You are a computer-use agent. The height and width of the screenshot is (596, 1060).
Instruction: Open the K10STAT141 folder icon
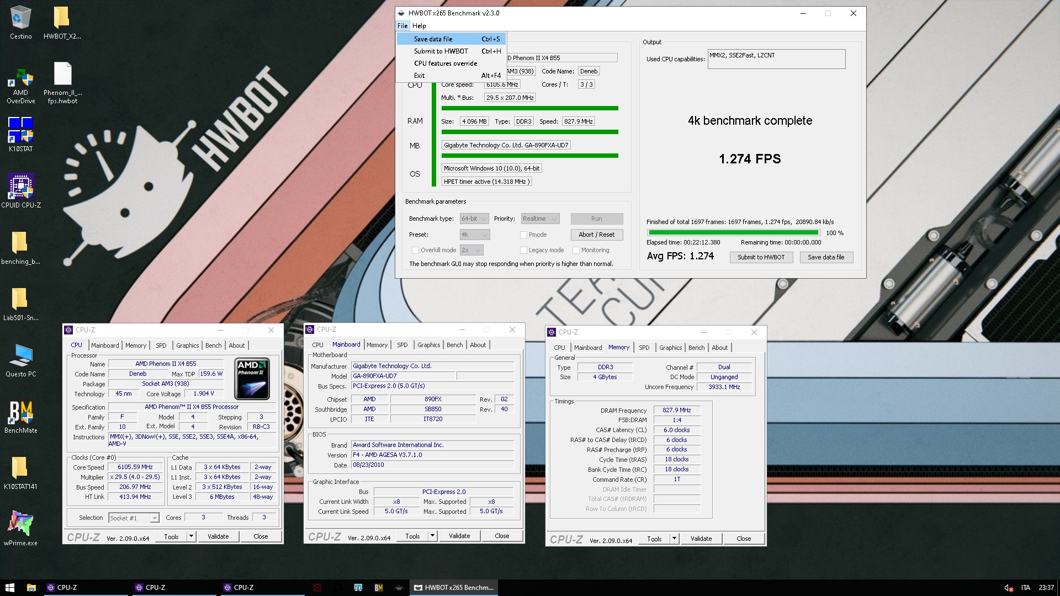tap(20, 472)
